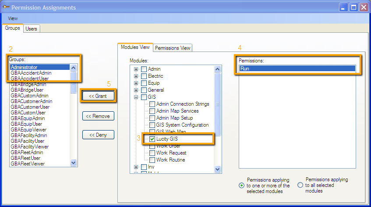Select the Administrator group
Viewport: 371px width, 207px height.
(40, 67)
